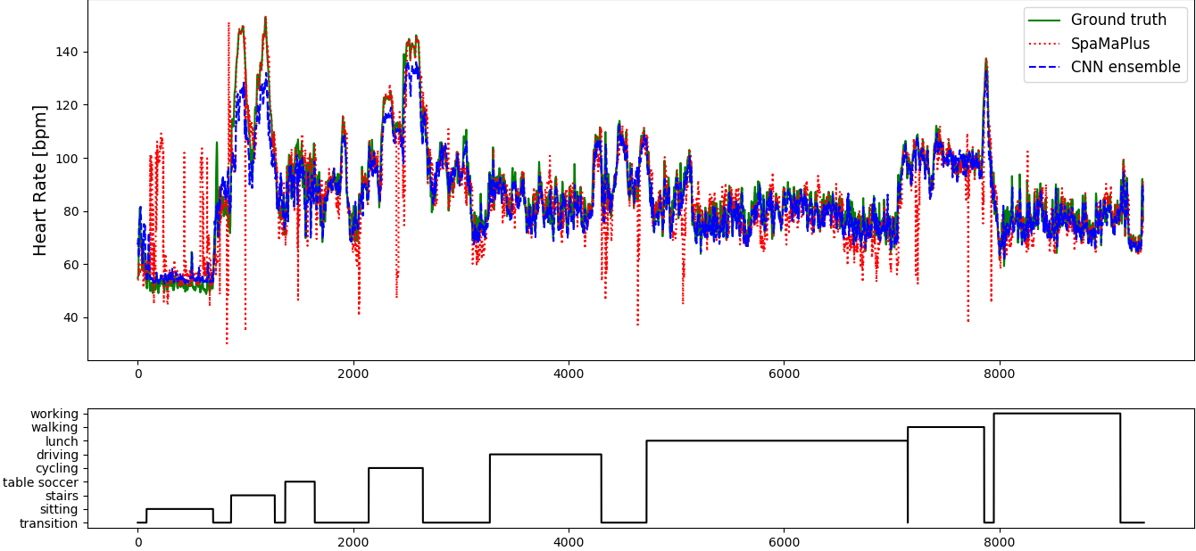Click the 'CNN ensemble' legend label
Viewport: 1196px width, 551px height.
pyautogui.click(x=1125, y=67)
